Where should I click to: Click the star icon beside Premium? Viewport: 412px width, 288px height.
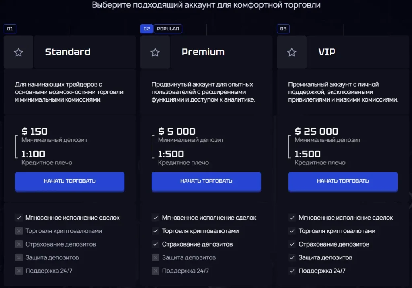click(155, 52)
